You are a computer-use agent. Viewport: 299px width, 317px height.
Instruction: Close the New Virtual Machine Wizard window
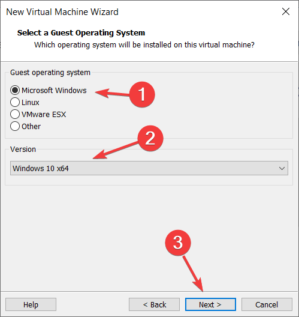tap(286, 11)
